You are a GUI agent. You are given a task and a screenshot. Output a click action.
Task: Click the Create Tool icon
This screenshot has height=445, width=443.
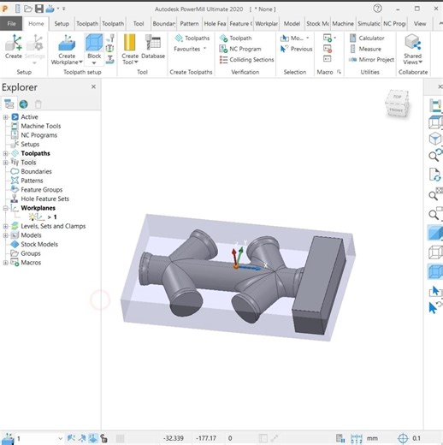tap(129, 43)
